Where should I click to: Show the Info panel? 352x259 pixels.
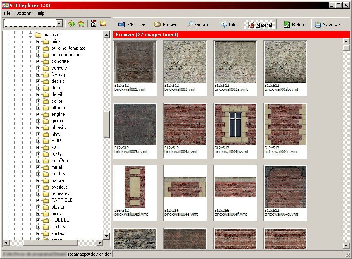[x=229, y=25]
